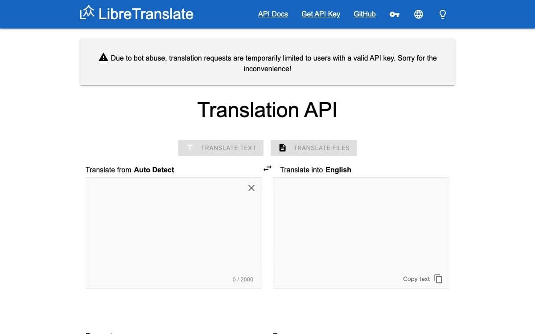Click the 'Copy text' label
The image size is (535, 334).
coord(416,279)
